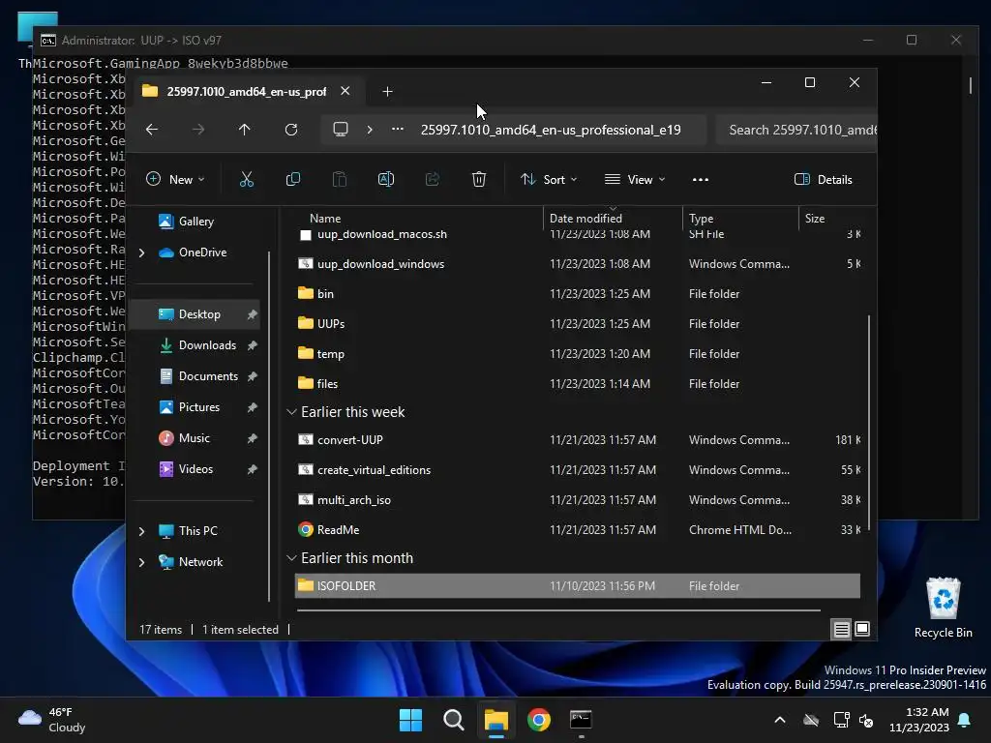Viewport: 991px width, 743px height.
Task: Refresh the folder view
Action: point(290,130)
